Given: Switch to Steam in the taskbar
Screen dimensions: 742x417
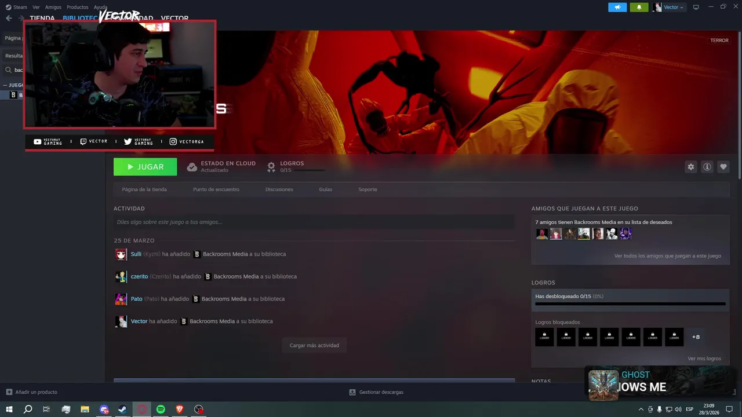Looking at the screenshot, I should [123, 409].
